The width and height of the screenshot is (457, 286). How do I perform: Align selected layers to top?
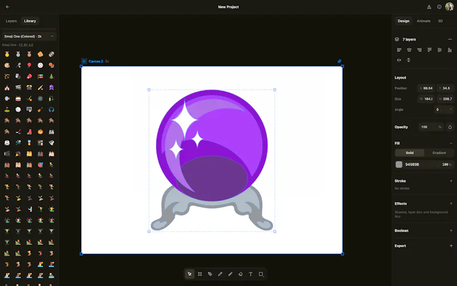coord(430,50)
